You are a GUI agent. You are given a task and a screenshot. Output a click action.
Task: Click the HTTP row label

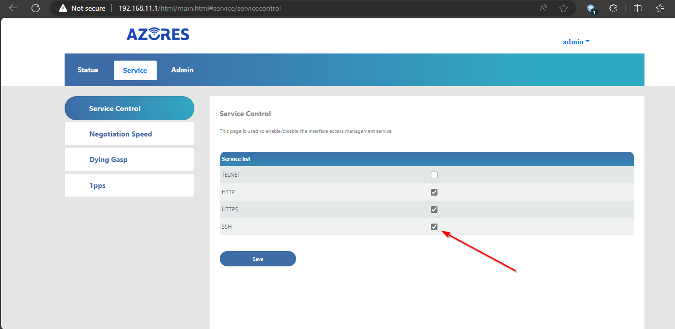click(228, 192)
